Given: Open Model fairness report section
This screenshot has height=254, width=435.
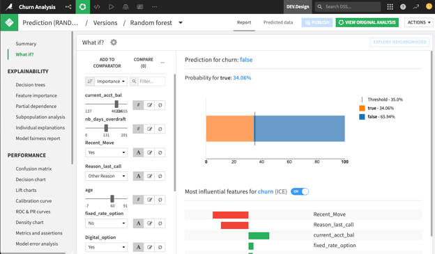Looking at the screenshot, I should (x=38, y=138).
